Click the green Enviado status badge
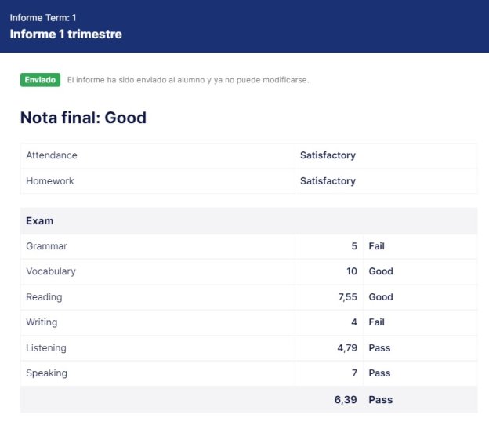 40,80
